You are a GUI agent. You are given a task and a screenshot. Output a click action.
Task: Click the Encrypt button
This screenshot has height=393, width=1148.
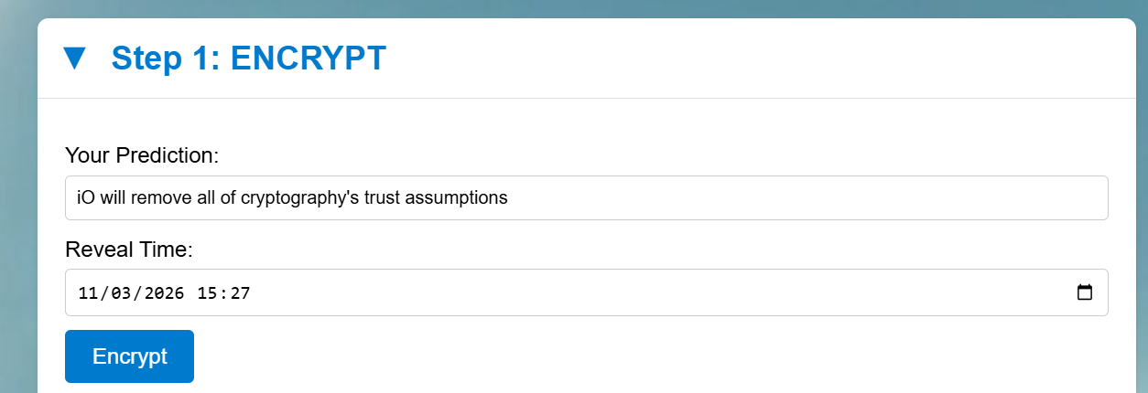tap(129, 356)
